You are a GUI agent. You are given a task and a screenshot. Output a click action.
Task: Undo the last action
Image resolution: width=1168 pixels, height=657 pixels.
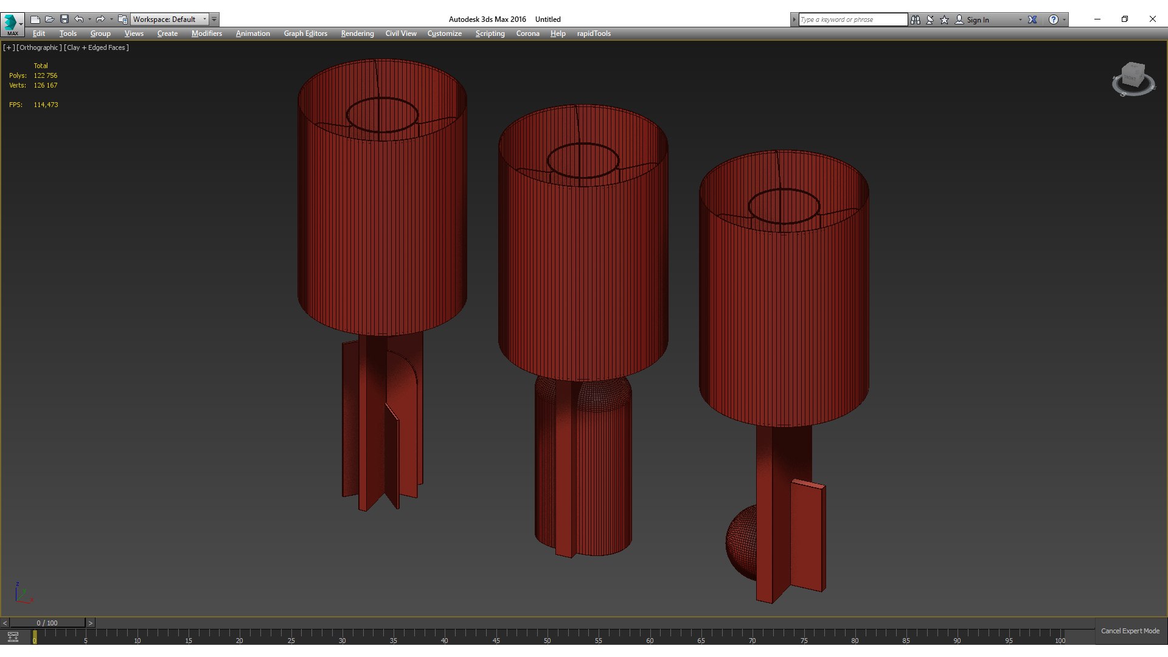(x=79, y=19)
